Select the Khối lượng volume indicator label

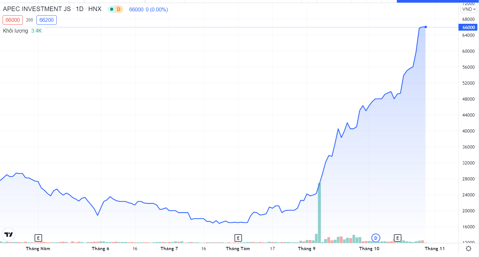pyautogui.click(x=16, y=31)
